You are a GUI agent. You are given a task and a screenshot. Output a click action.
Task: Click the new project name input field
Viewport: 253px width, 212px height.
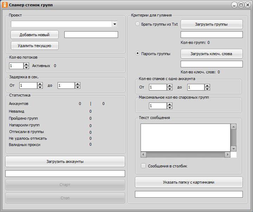click(x=91, y=34)
